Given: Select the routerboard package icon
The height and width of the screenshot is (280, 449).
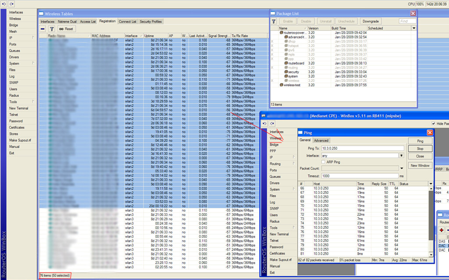Looking at the screenshot, I should pyautogui.click(x=286, y=63).
